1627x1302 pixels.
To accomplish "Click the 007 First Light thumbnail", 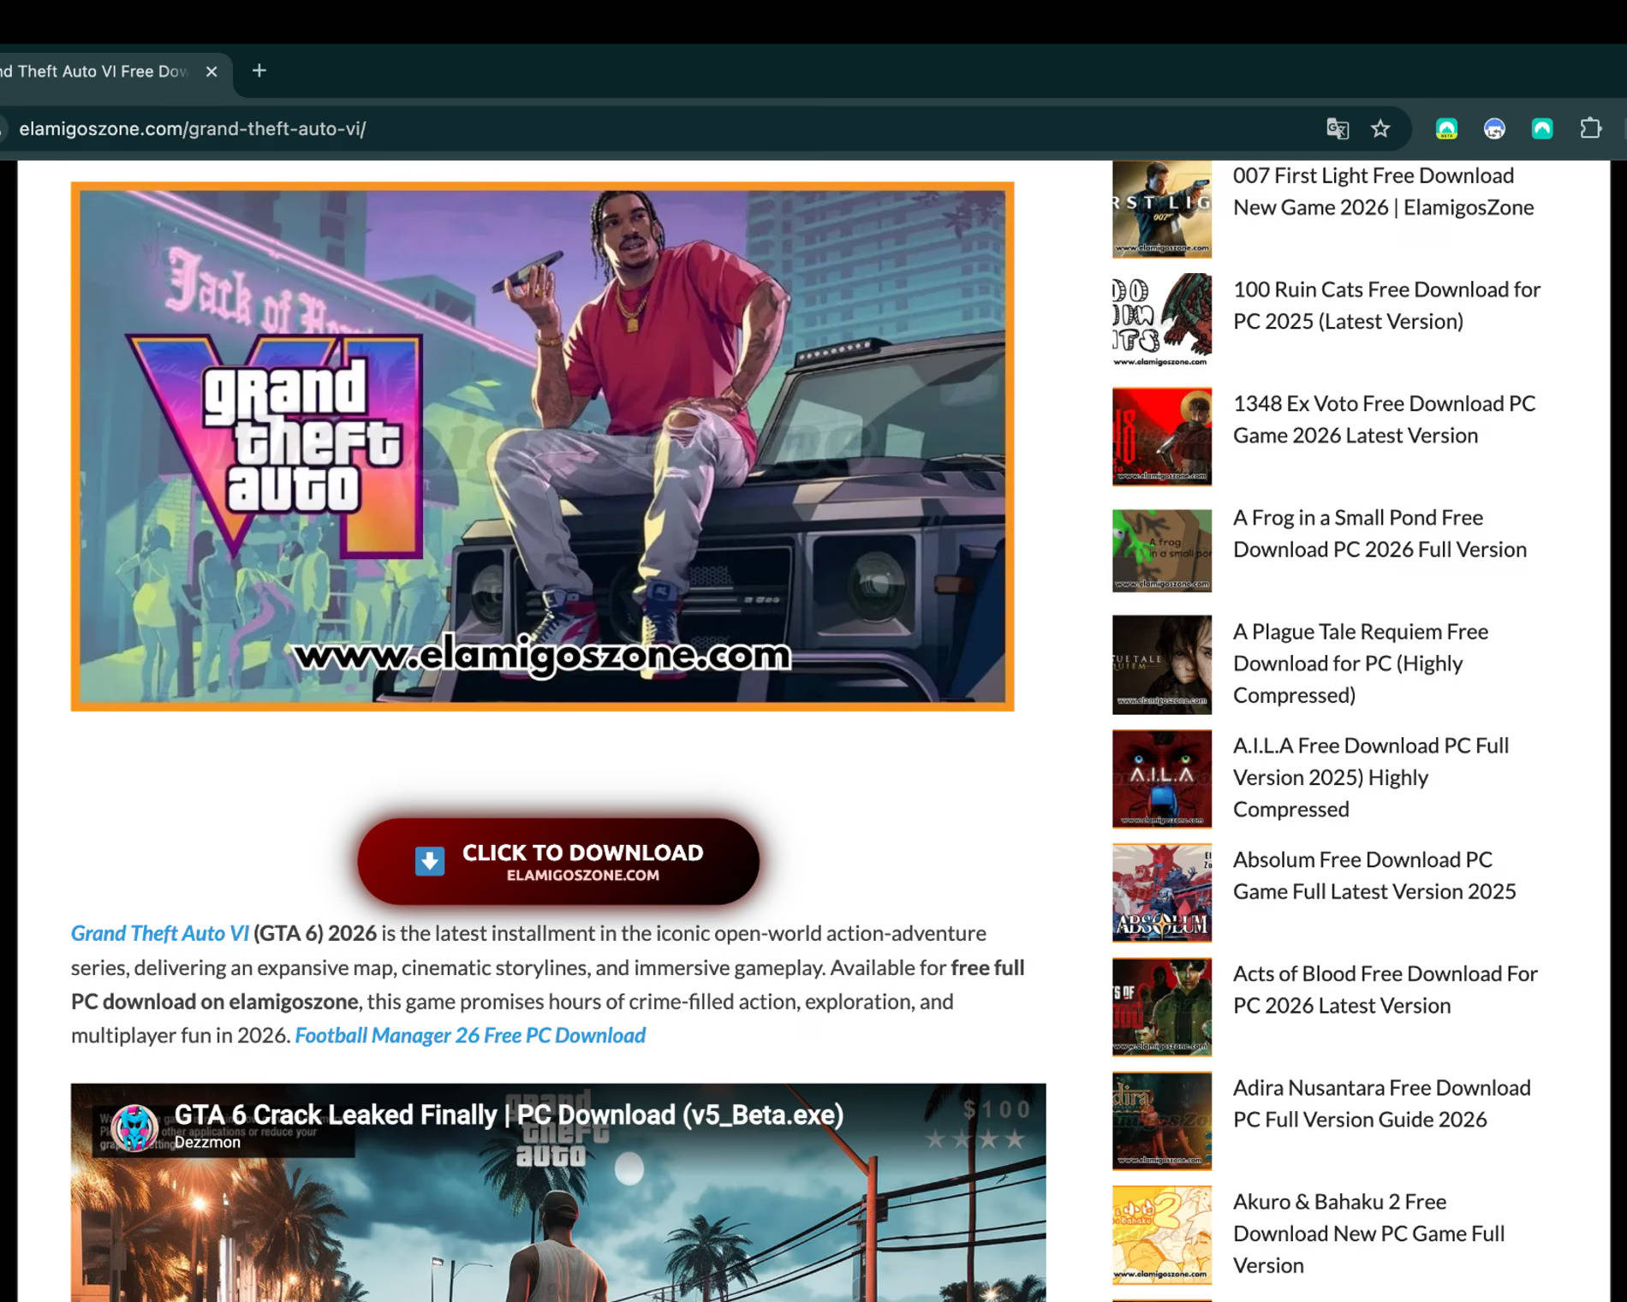I will (x=1162, y=209).
